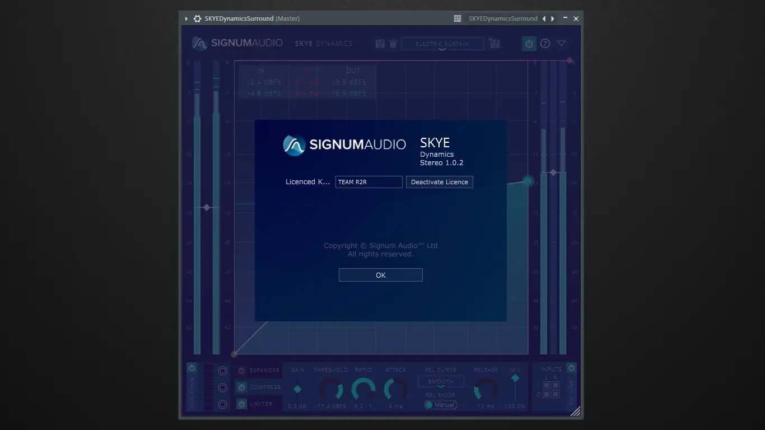The width and height of the screenshot is (765, 430).
Task: Toggle the Inputs L column, I row box
Action: (547, 386)
